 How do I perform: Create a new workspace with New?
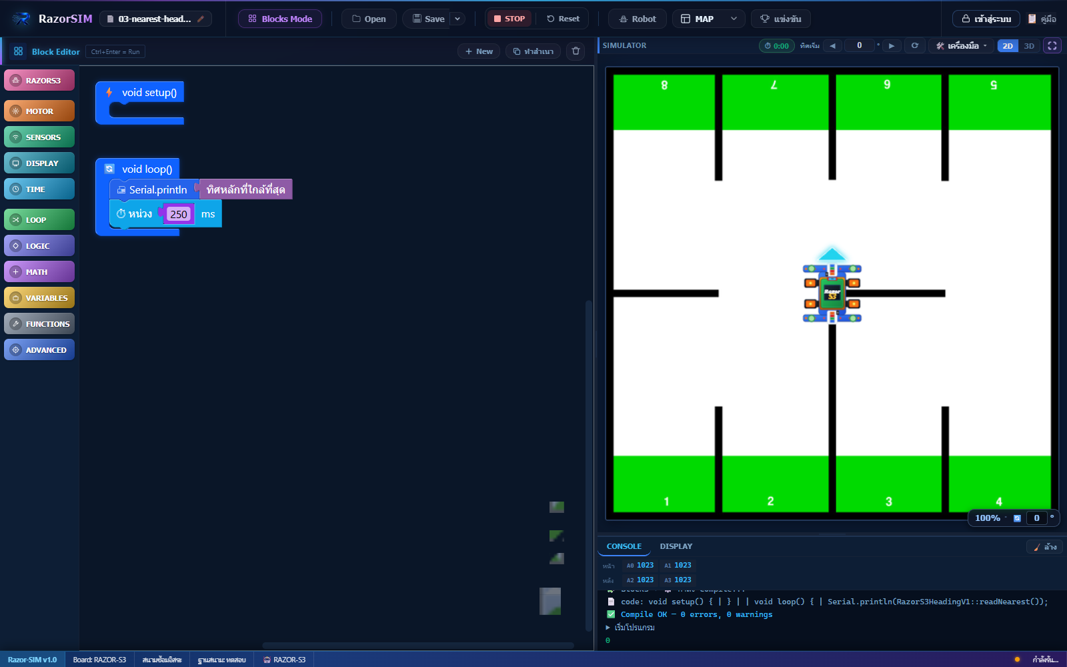[479, 51]
